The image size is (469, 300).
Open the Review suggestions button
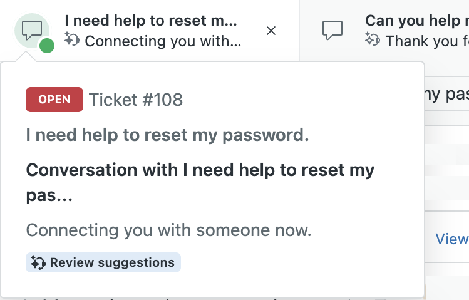click(103, 263)
